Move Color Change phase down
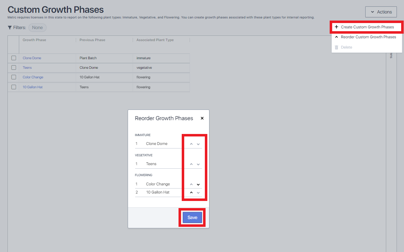Image resolution: width=404 pixels, height=252 pixels. [x=198, y=184]
